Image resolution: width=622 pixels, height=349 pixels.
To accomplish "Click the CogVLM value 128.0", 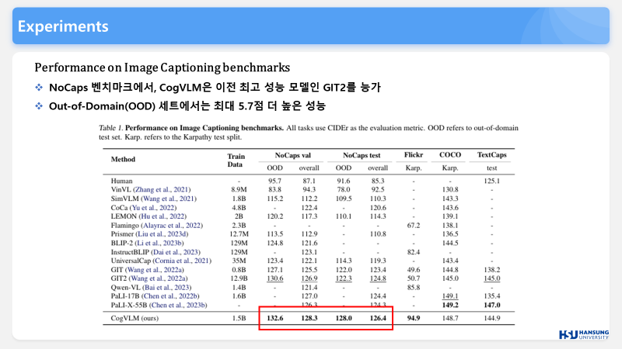I will coord(344,318).
